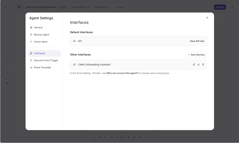
Task: Click the v1.00 version badge
Action: (x=63, y=7)
